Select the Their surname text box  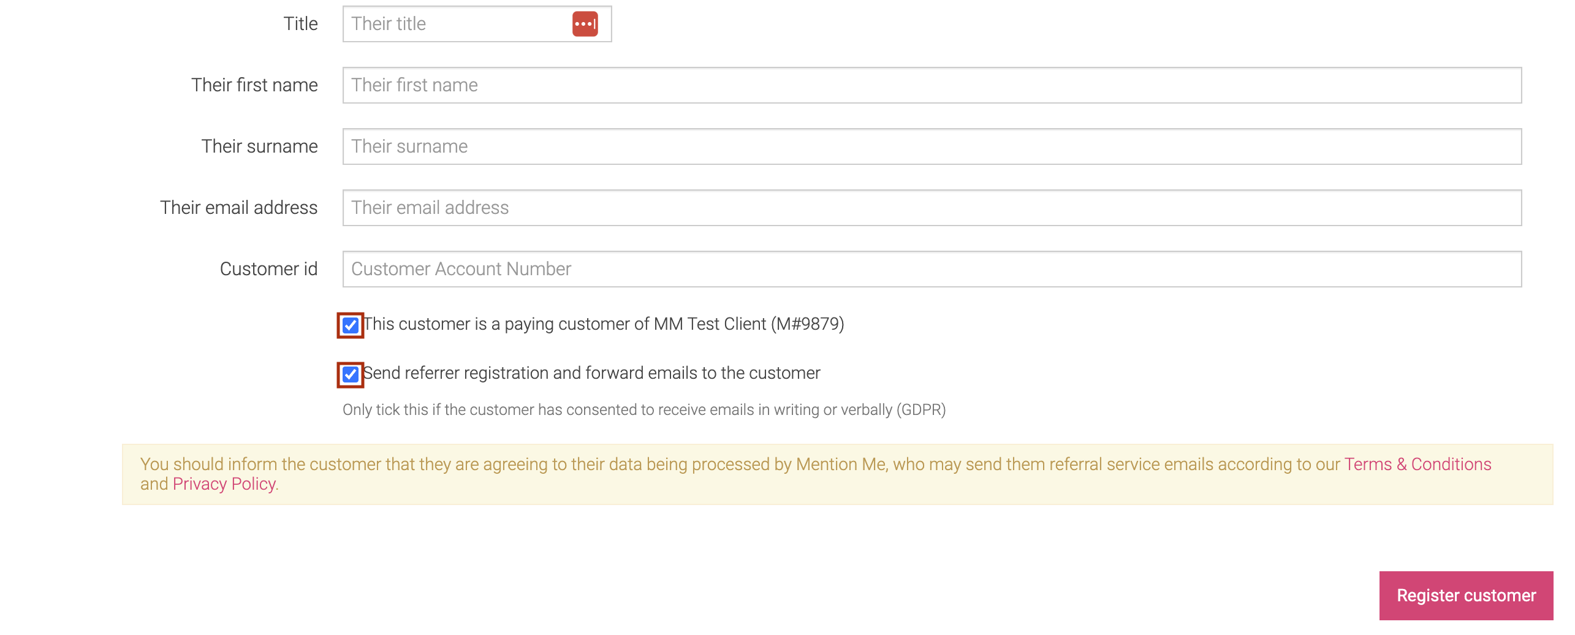tap(932, 146)
